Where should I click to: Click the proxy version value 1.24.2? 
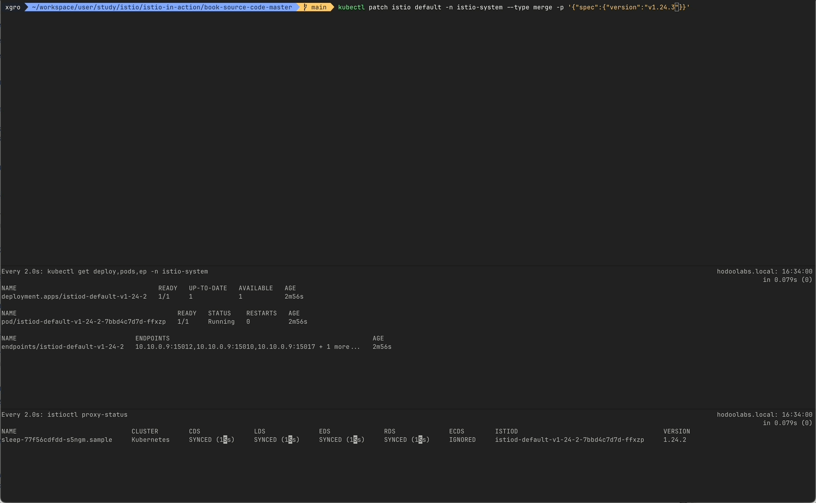pos(674,440)
